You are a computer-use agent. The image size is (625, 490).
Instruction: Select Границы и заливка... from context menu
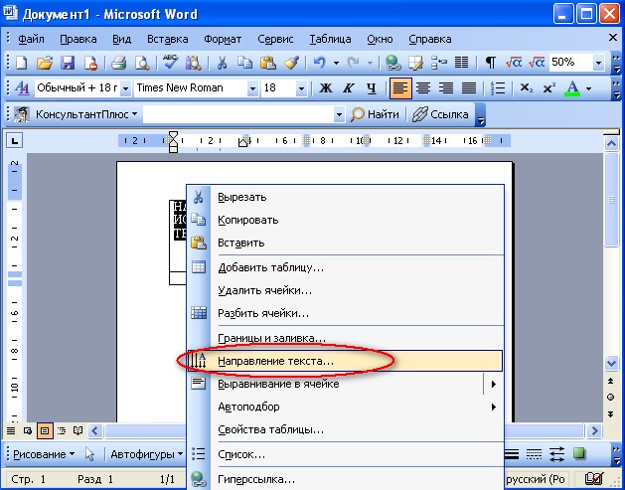tap(345, 338)
